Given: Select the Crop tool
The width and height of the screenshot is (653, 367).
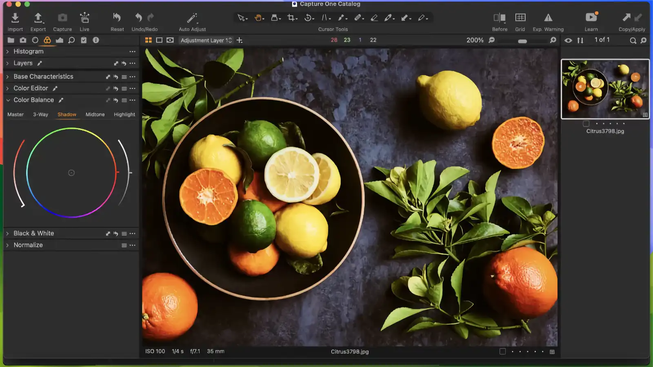Looking at the screenshot, I should [x=291, y=18].
